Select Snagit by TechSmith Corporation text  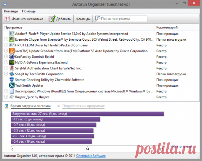39,74
